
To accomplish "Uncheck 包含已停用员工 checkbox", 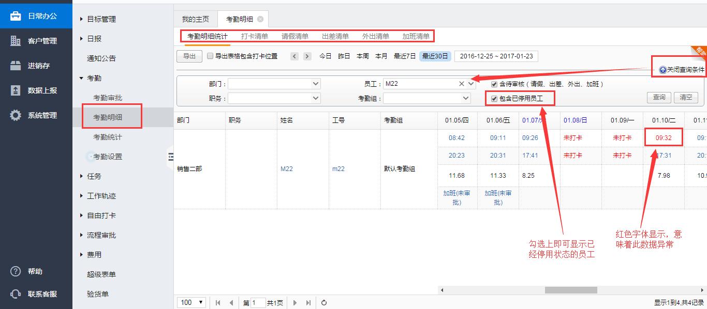I will (x=494, y=98).
